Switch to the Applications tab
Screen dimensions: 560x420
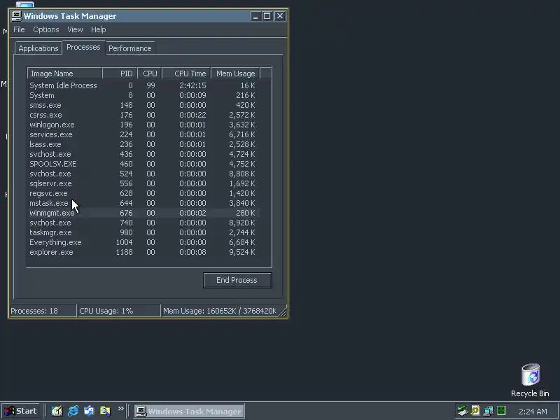tap(38, 48)
